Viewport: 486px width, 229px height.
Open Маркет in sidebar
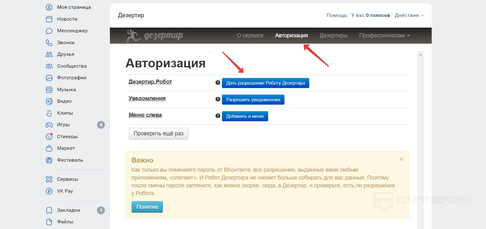pyautogui.click(x=66, y=148)
